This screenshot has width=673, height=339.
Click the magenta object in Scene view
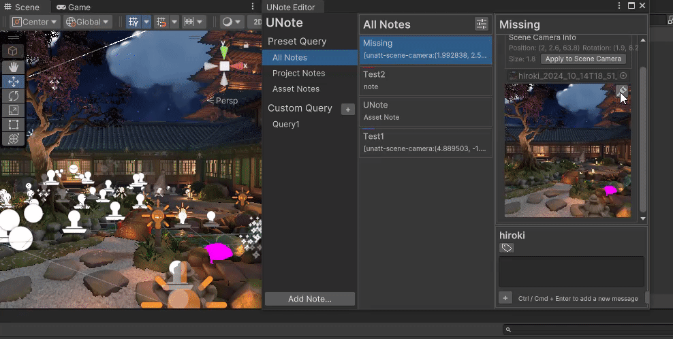tap(218, 253)
